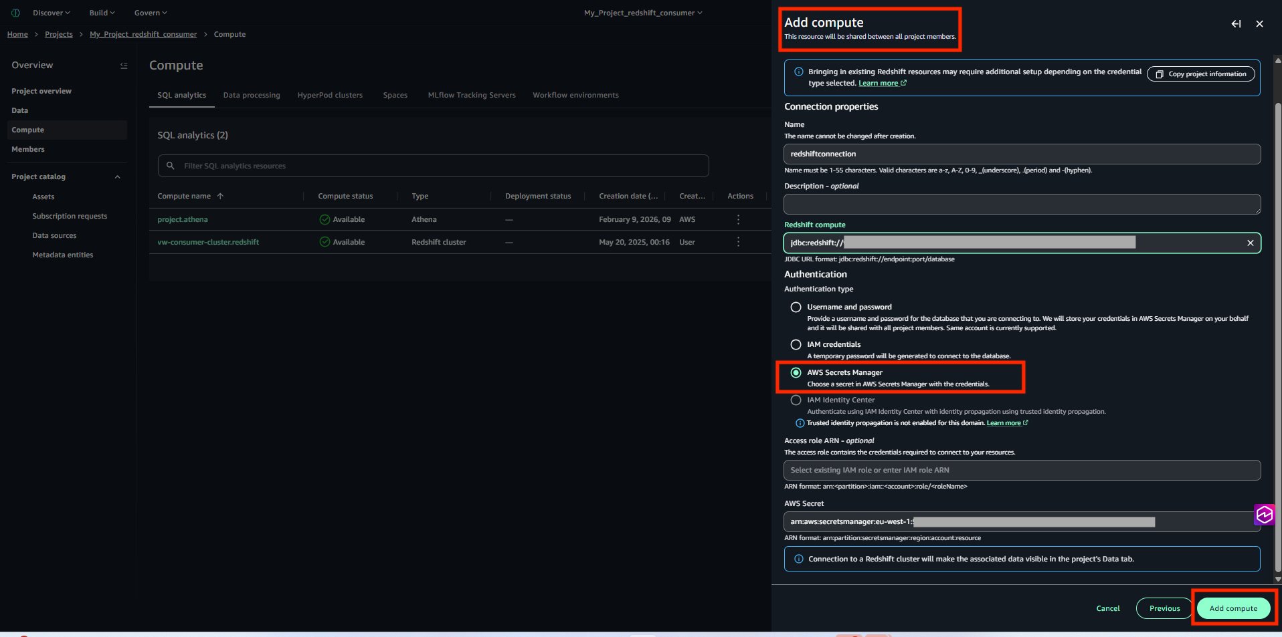Screen dimensions: 1282x637
Task: Open the Access role ARN combo box
Action: [x=1022, y=470]
